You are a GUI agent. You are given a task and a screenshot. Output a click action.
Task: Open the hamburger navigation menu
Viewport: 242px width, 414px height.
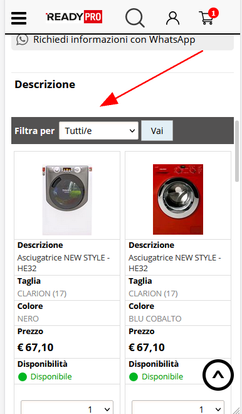(x=19, y=18)
